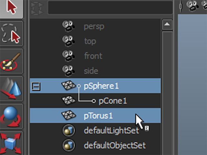Select the top camera node
Viewport: 207px width, 155px height.
[x=90, y=41]
